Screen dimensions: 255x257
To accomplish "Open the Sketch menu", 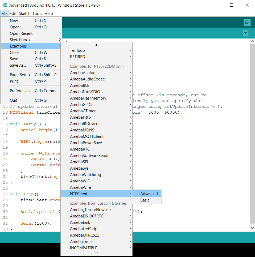I will coord(25,14).
